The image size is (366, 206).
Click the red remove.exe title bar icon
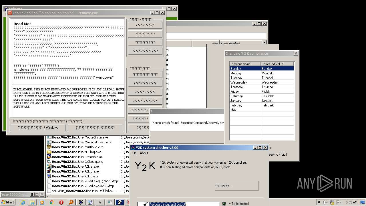10,13
